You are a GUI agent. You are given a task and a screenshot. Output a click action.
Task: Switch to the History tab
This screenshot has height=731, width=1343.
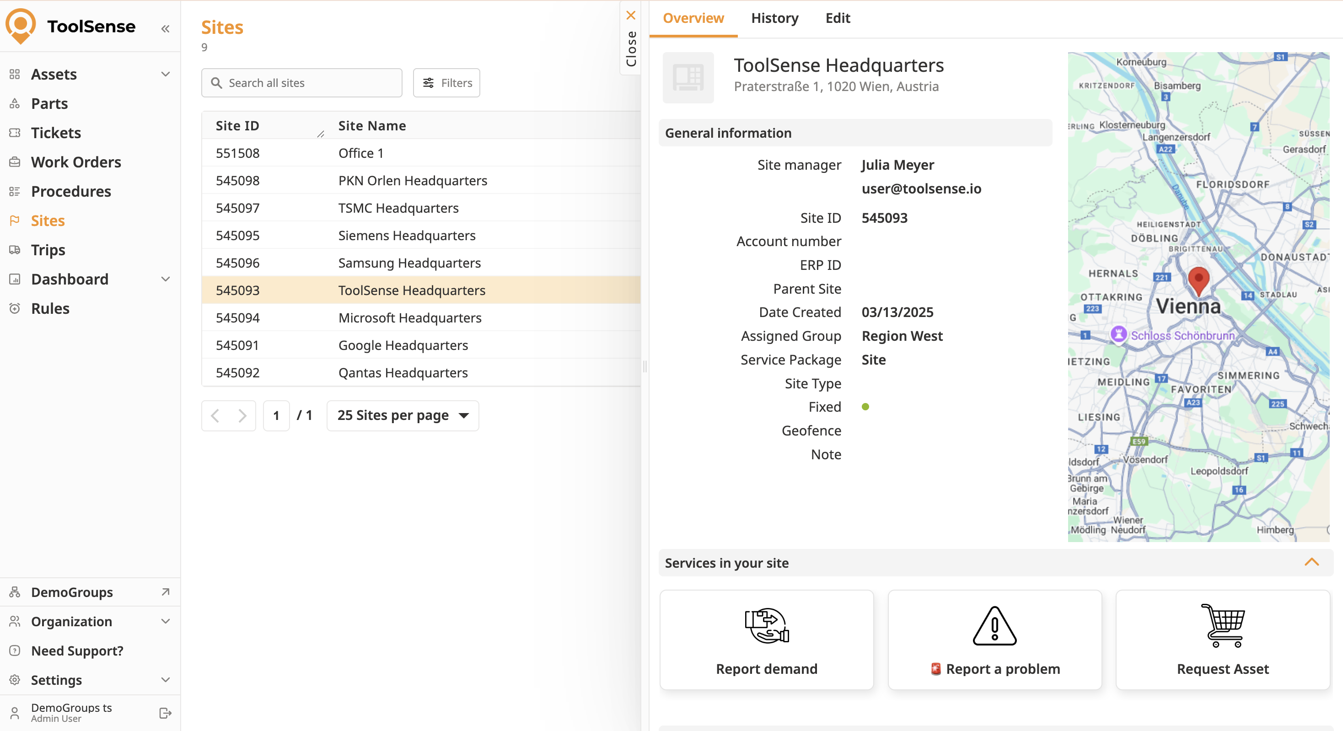coord(774,18)
